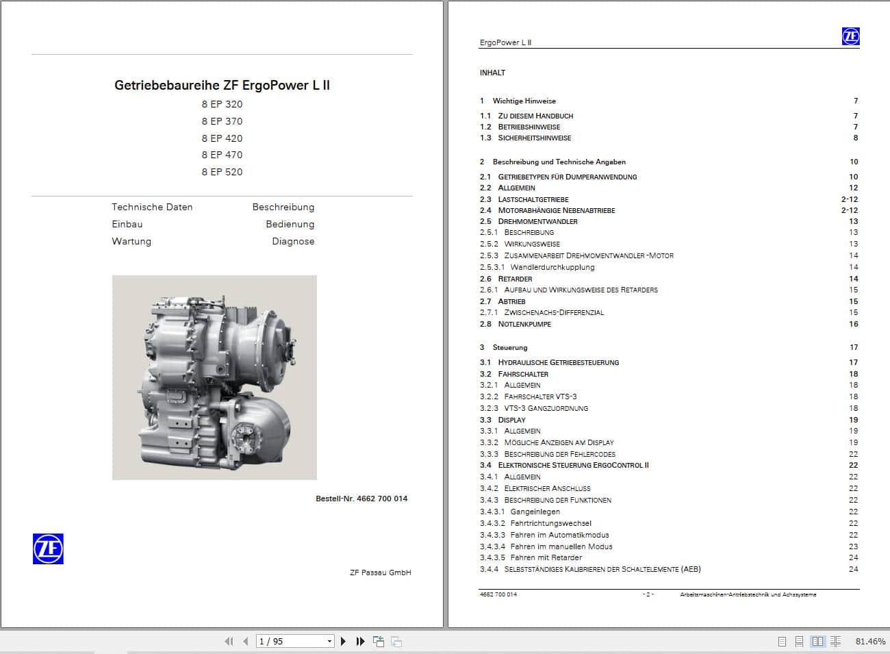Image resolution: width=890 pixels, height=654 pixels.
Task: Click ErgoPower L II page header
Action: (505, 42)
